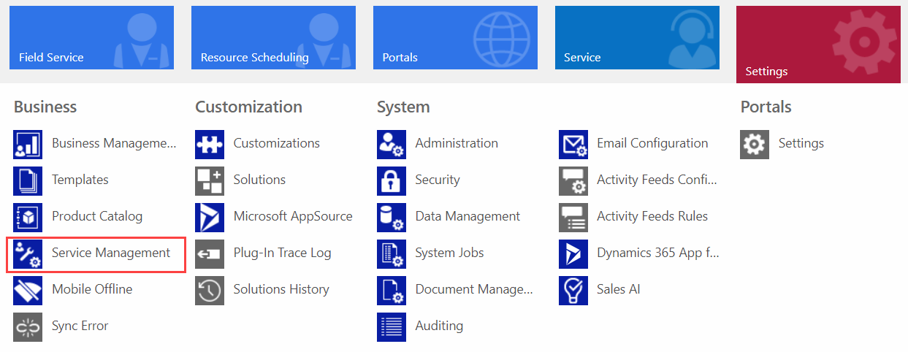Open the Business Management chart icon
The width and height of the screenshot is (908, 352).
coord(28,144)
